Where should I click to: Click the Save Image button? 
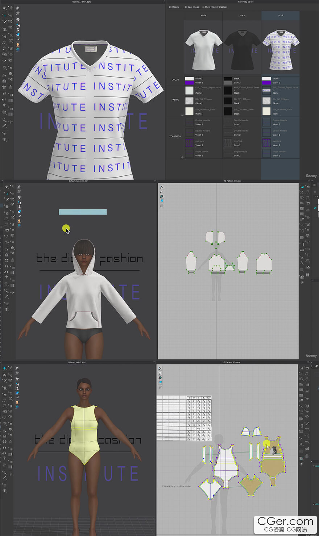[x=192, y=7]
